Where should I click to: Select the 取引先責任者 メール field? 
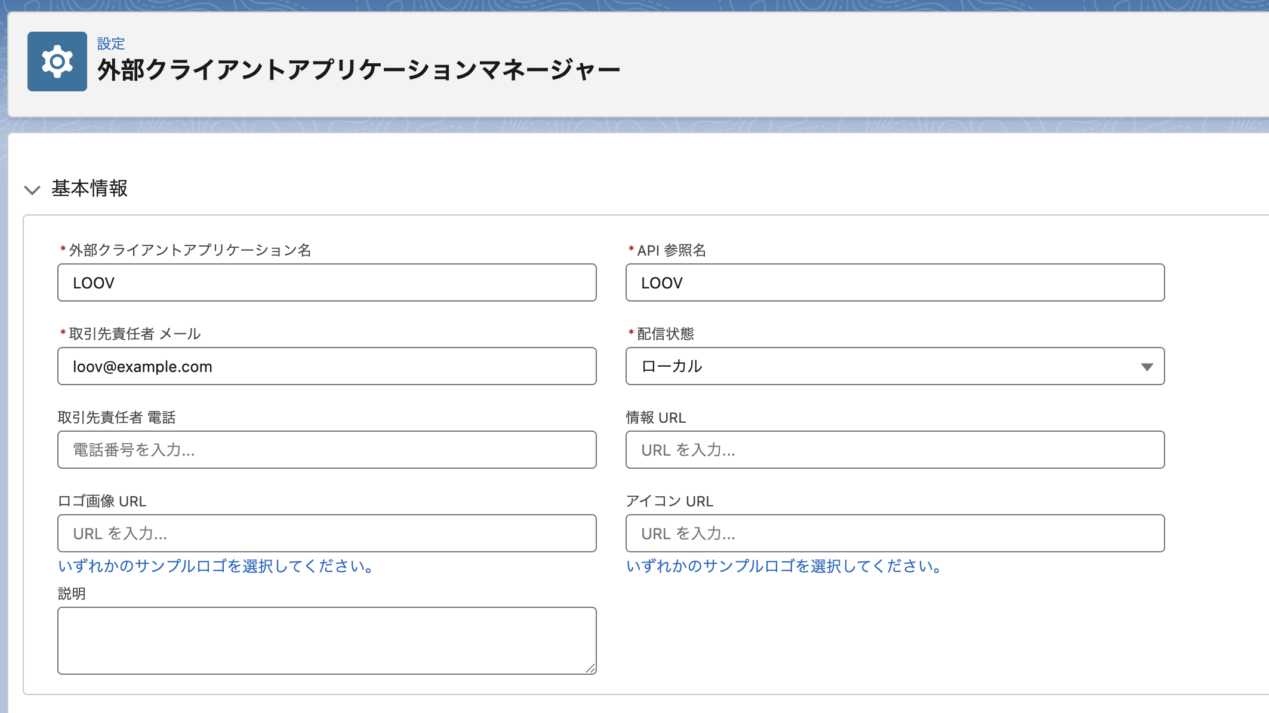click(327, 366)
